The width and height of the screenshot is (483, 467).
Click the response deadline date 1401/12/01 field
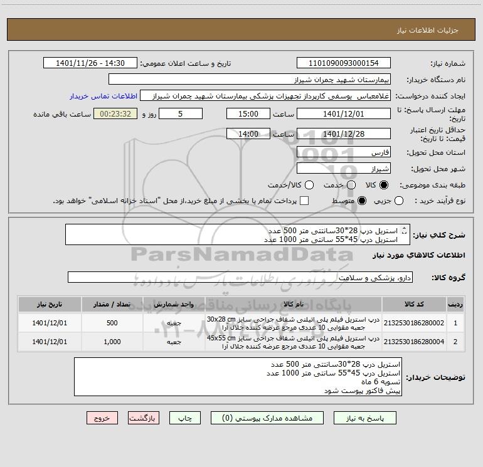click(344, 113)
